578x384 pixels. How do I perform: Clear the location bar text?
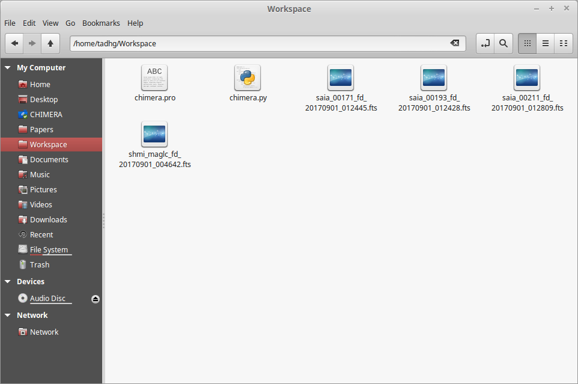point(455,43)
